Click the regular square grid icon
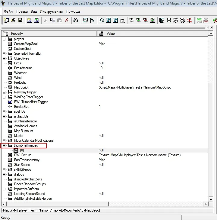Image resolution: width=217 pixels, height=220 pixels. (169, 20)
